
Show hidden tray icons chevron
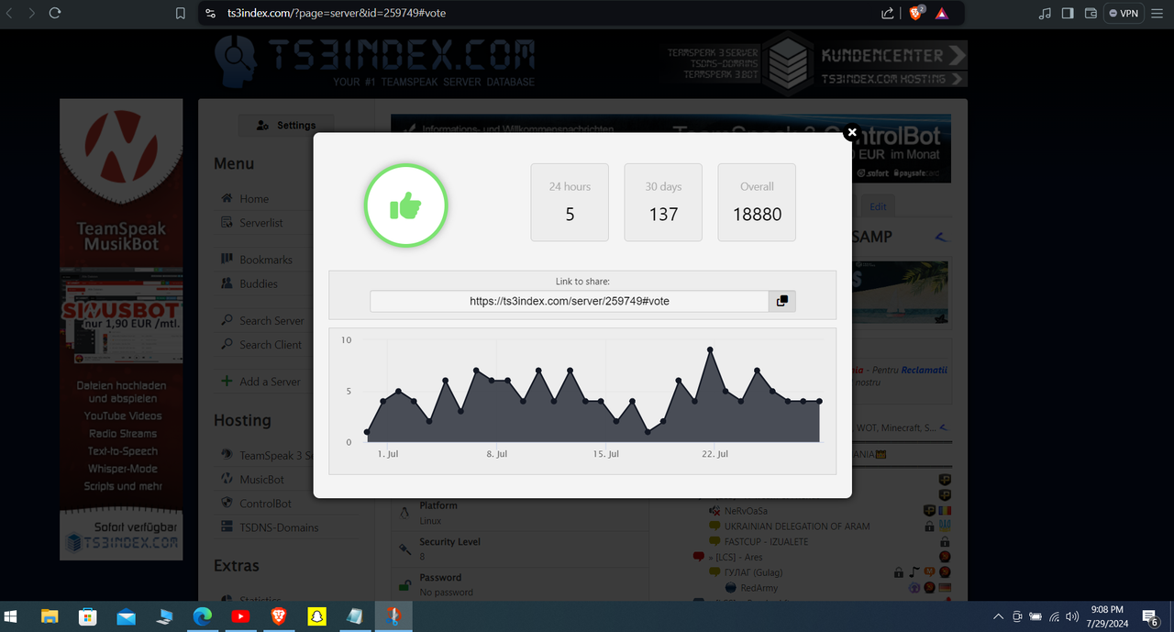pos(999,616)
